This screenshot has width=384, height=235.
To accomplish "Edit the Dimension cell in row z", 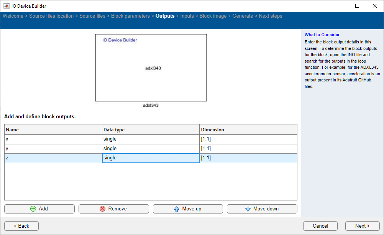I will click(x=248, y=158).
